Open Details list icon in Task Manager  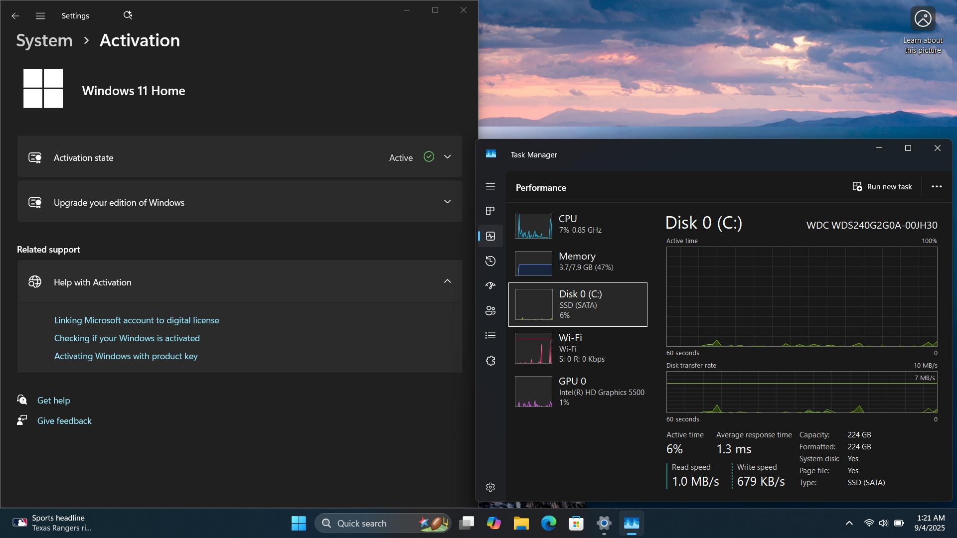tap(490, 336)
